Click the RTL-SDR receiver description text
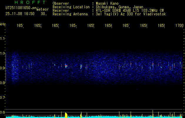This screenshot has width=185, height=118. tap(130, 11)
